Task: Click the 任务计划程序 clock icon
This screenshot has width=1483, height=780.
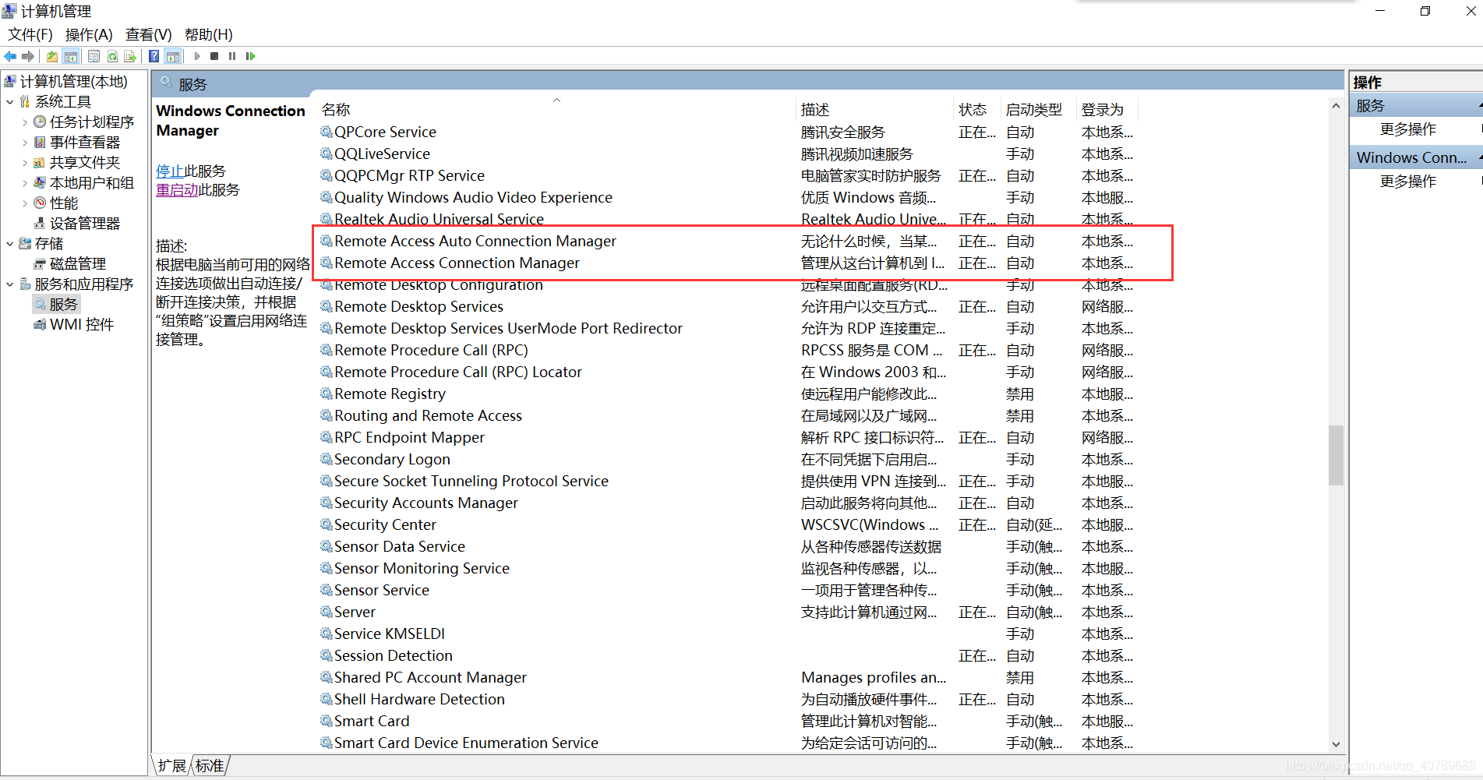Action: tap(40, 122)
